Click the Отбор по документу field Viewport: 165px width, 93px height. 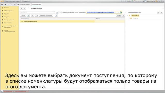100,12
